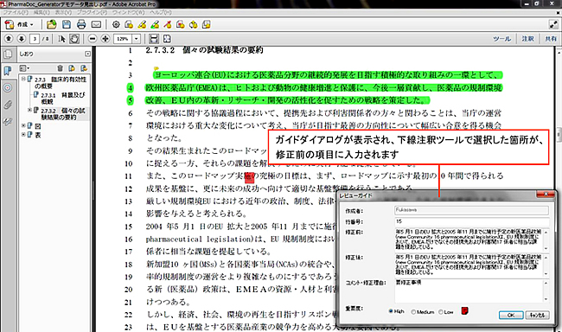The image size is (562, 332).
Task: Choose the hand pan tool
Action: click(74, 38)
